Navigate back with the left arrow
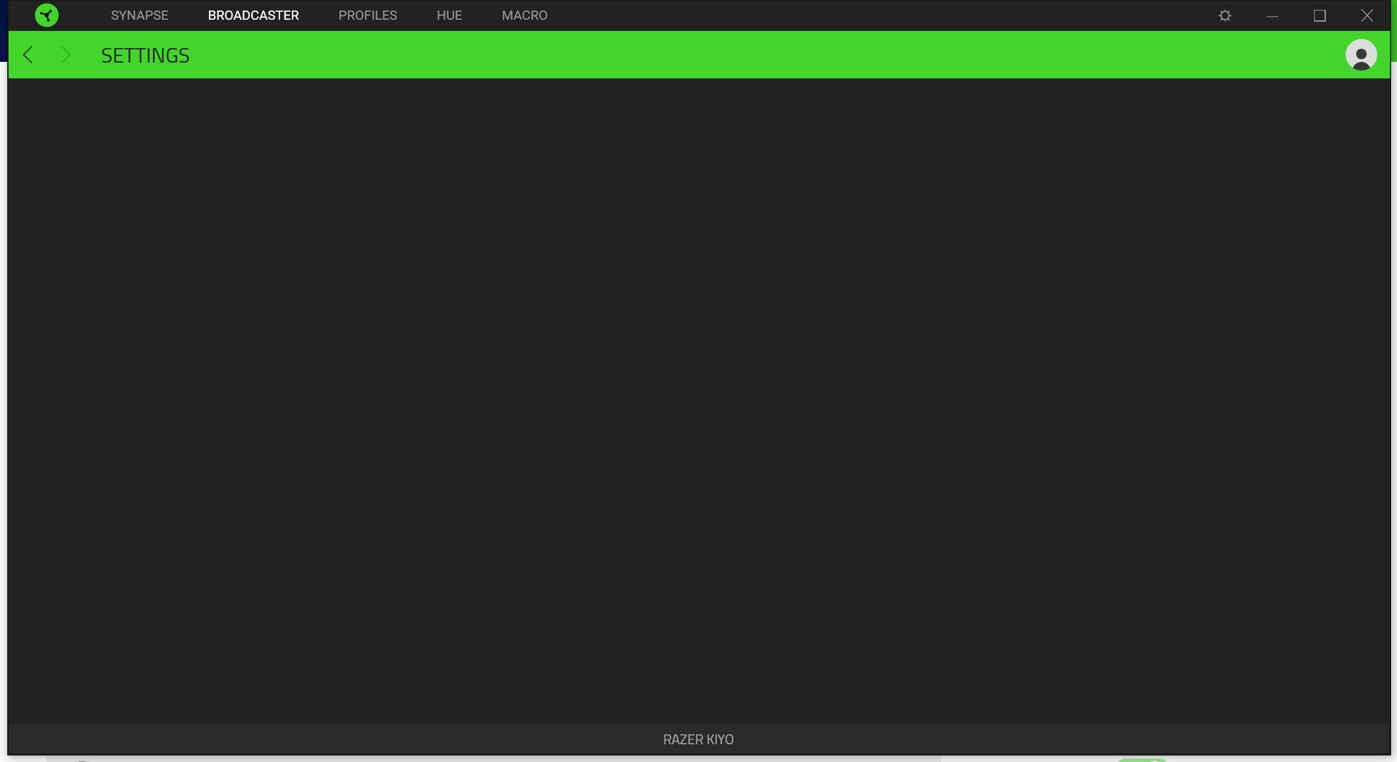1397x762 pixels. pyautogui.click(x=28, y=55)
